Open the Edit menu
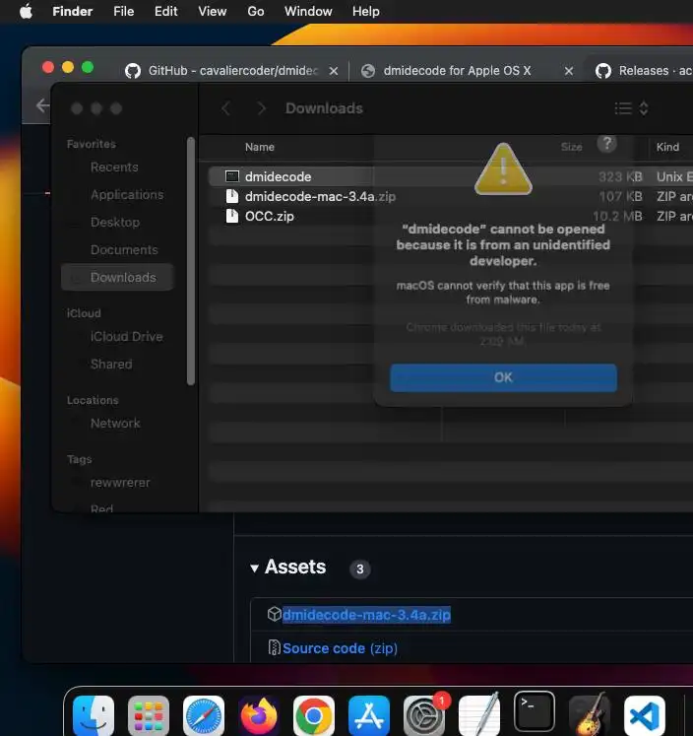The image size is (693, 736). pyautogui.click(x=166, y=11)
